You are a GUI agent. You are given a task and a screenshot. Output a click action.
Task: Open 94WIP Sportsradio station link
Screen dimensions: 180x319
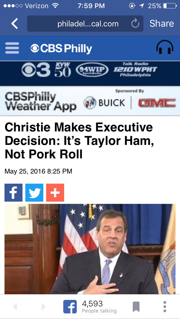click(92, 70)
